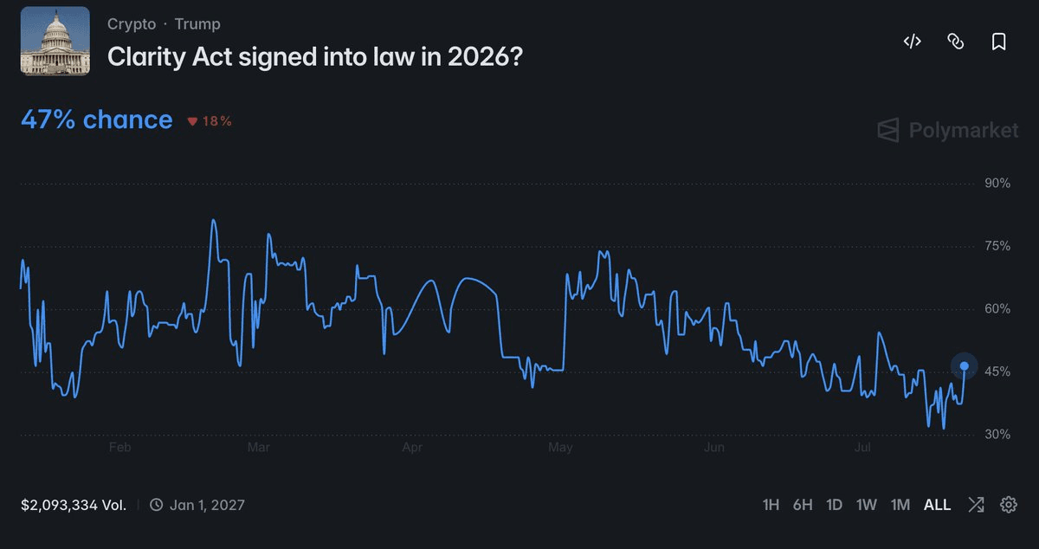Open the Crypto category link
1039x549 pixels.
(x=132, y=23)
